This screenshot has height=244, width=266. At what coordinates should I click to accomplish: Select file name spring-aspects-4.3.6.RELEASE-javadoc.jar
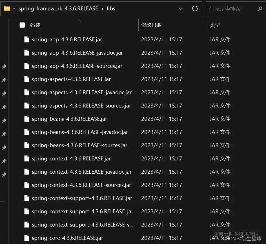[x=82, y=93]
